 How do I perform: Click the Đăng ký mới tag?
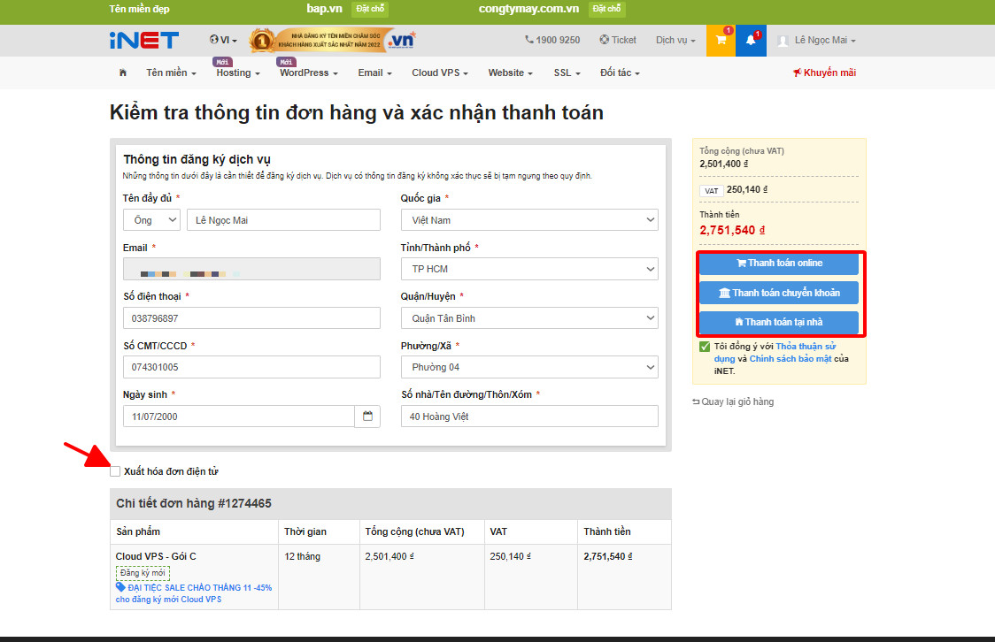point(143,573)
